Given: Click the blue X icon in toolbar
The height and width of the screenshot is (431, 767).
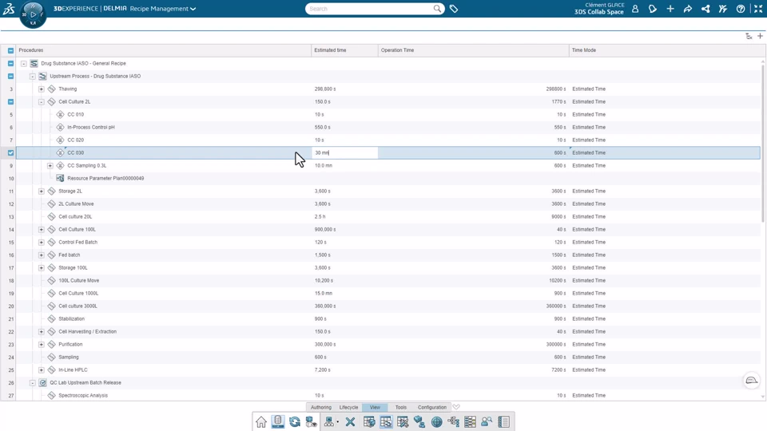Looking at the screenshot, I should pyautogui.click(x=350, y=421).
